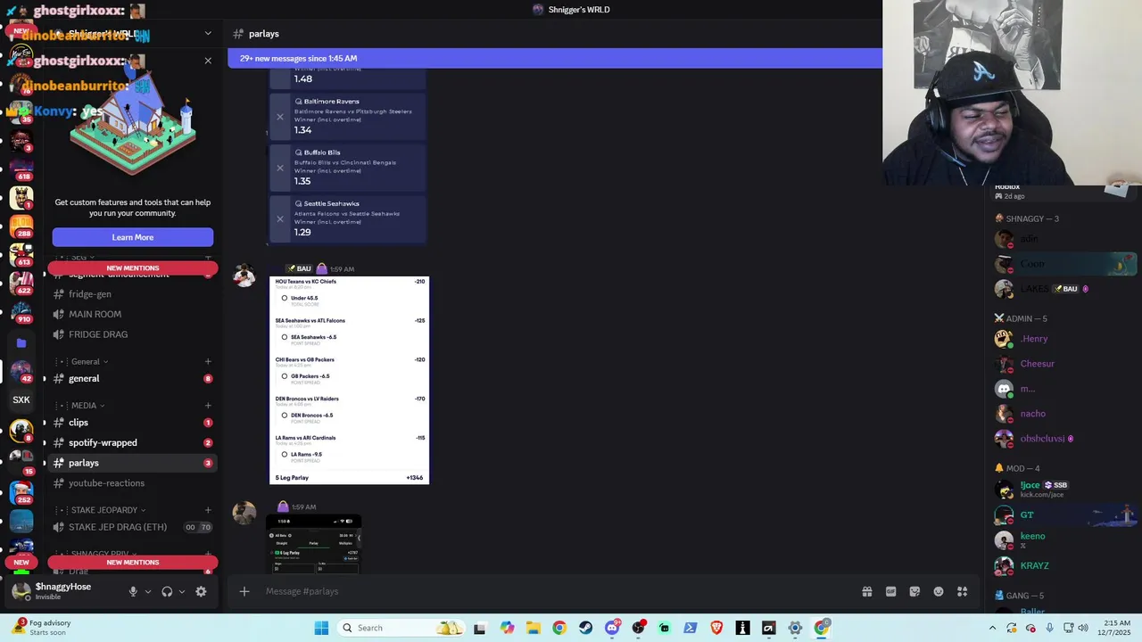Select LA Rams -9.5 radio option
Screen dimensions: 1142x642
(285, 455)
